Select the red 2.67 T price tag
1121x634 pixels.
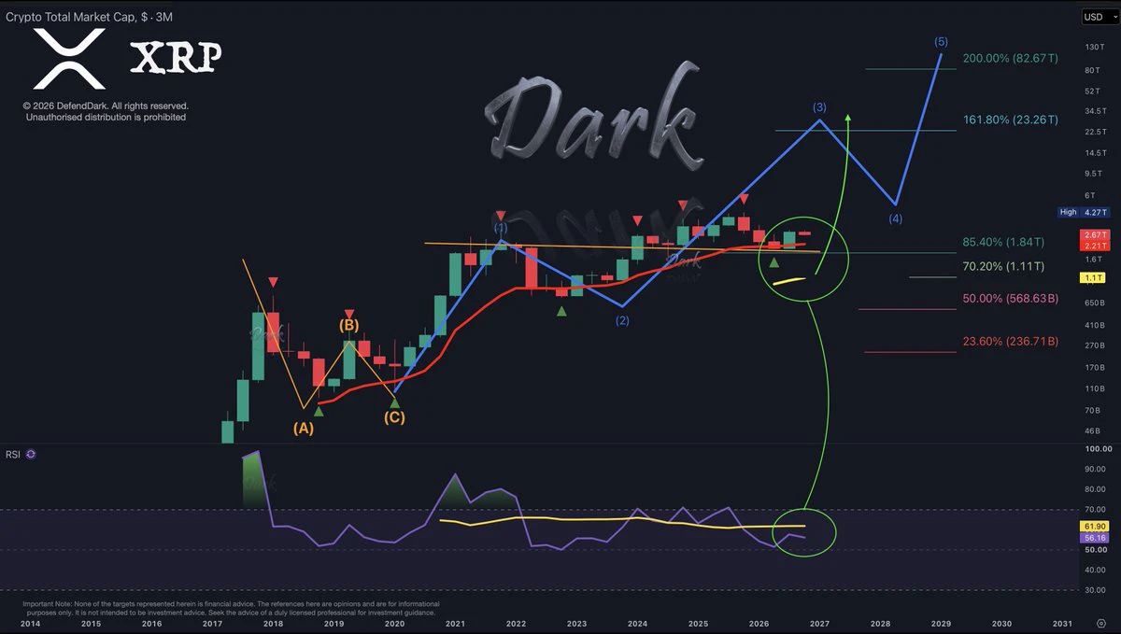click(1095, 235)
